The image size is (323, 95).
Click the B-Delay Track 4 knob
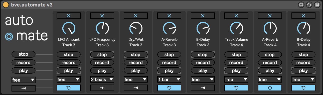coord(303,28)
